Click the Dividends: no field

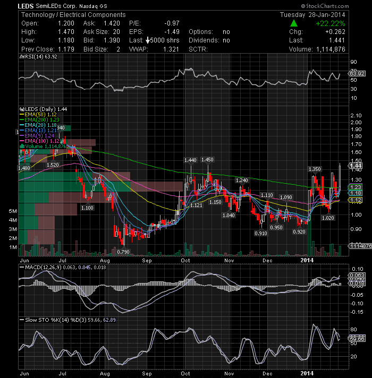click(x=209, y=40)
